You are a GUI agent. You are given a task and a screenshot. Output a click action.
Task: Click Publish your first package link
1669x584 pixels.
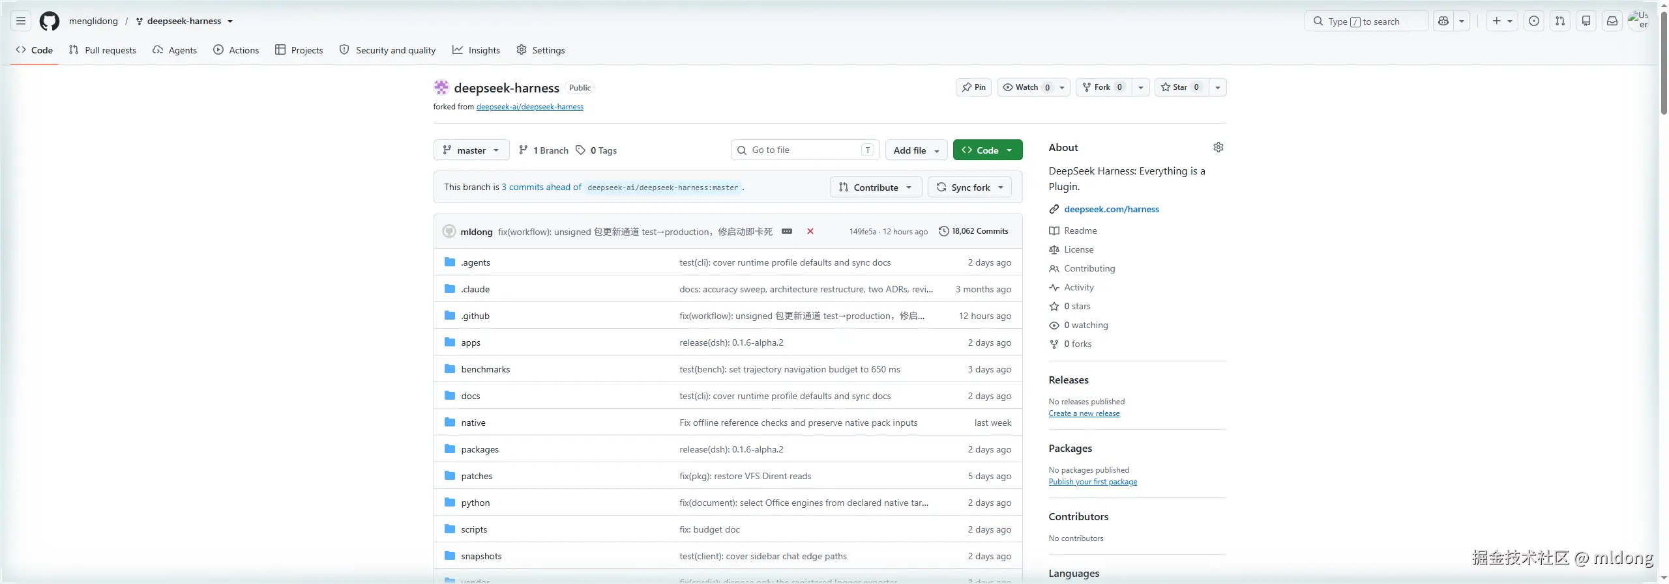point(1093,482)
